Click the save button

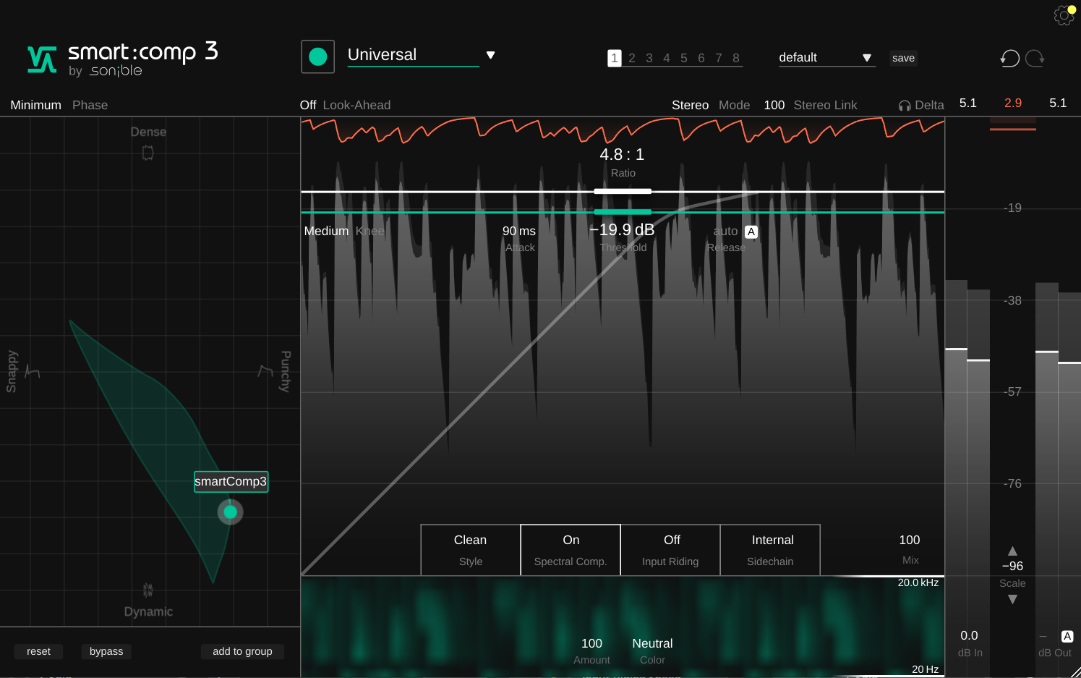click(x=903, y=58)
